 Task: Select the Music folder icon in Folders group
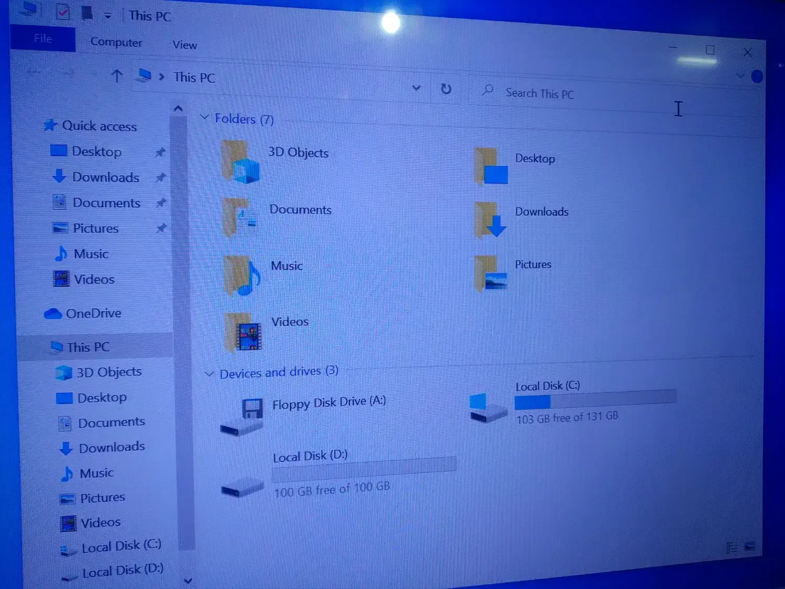pyautogui.click(x=242, y=275)
